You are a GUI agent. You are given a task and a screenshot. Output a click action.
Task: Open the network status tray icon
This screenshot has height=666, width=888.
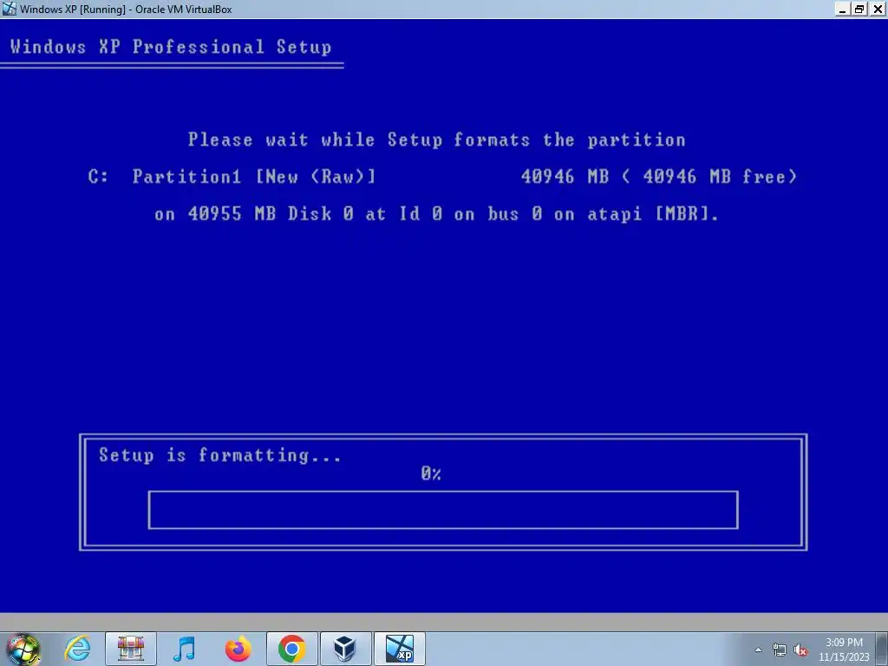[780, 650]
